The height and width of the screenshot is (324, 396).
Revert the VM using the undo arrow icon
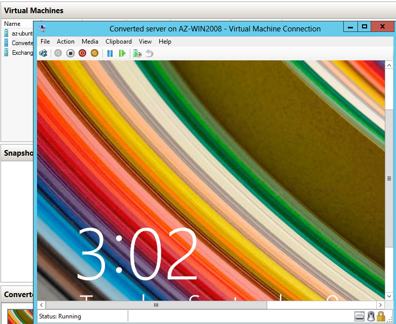click(150, 53)
